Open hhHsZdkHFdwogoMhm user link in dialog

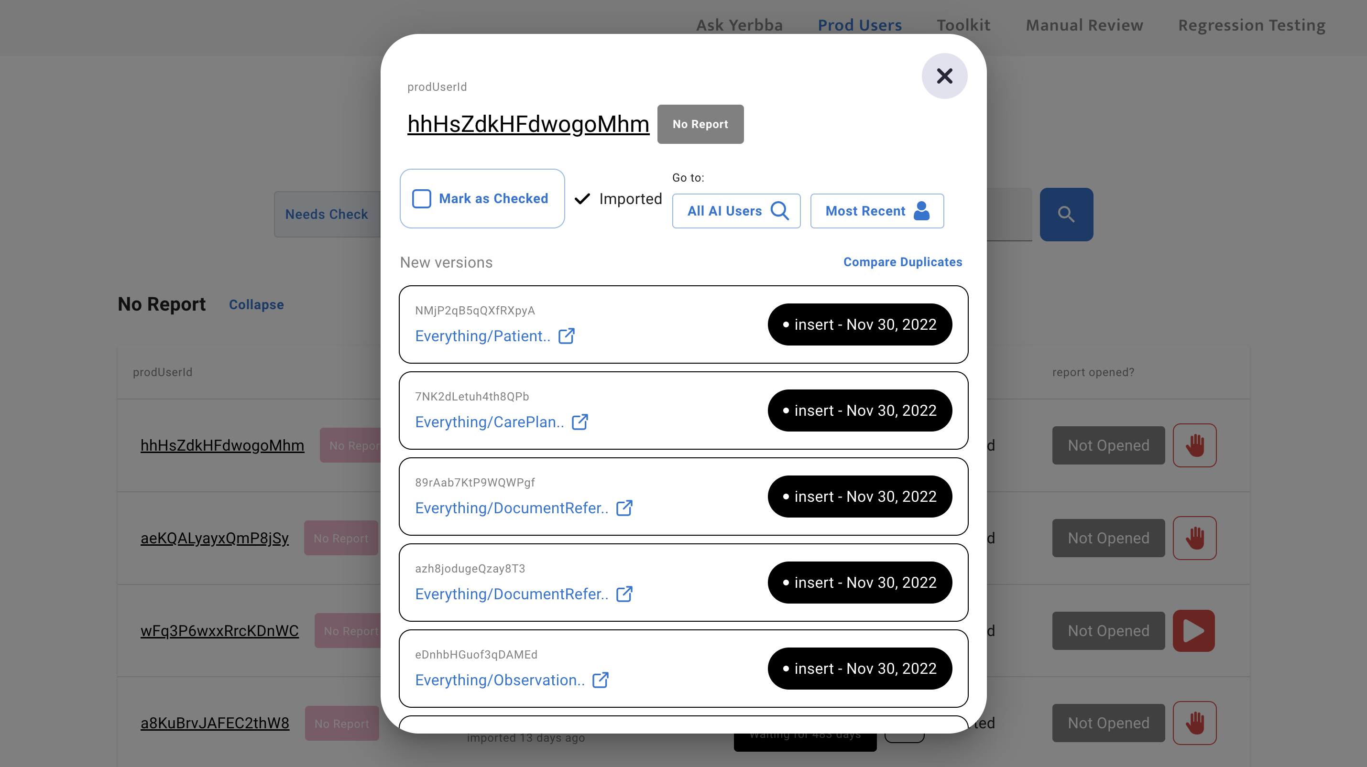pyautogui.click(x=528, y=124)
